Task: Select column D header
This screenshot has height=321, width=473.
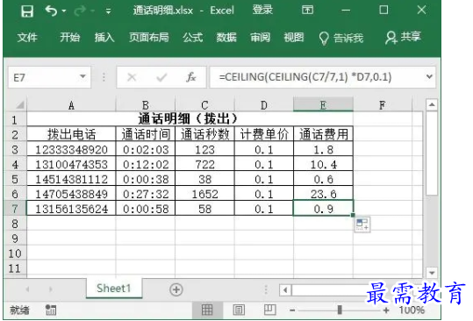Action: (263, 105)
